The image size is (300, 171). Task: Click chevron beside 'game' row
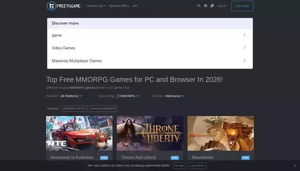[244, 35]
